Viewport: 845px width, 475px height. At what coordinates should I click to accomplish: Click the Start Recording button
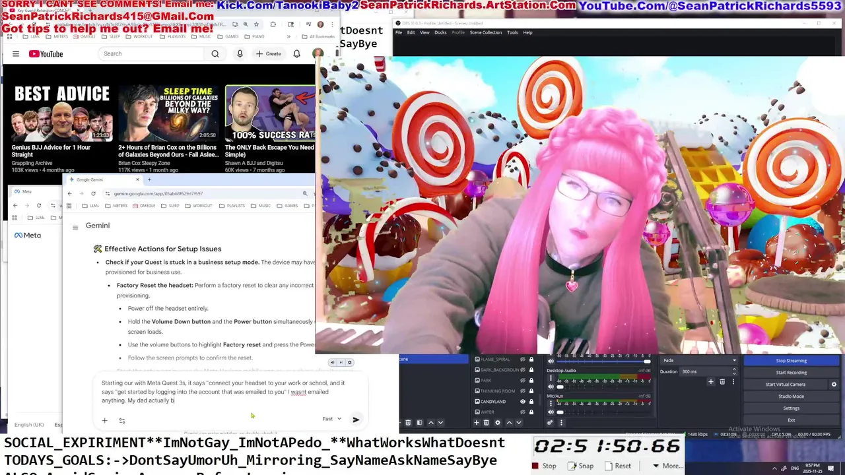(791, 373)
